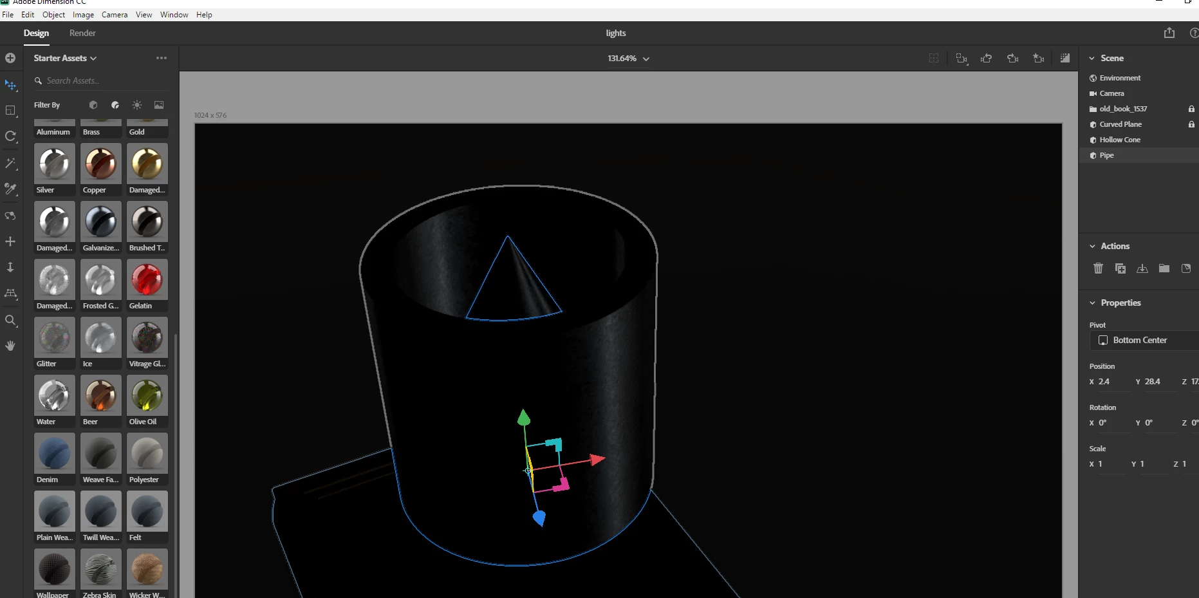Filter assets by images
This screenshot has width=1199, height=598.
[x=159, y=105]
